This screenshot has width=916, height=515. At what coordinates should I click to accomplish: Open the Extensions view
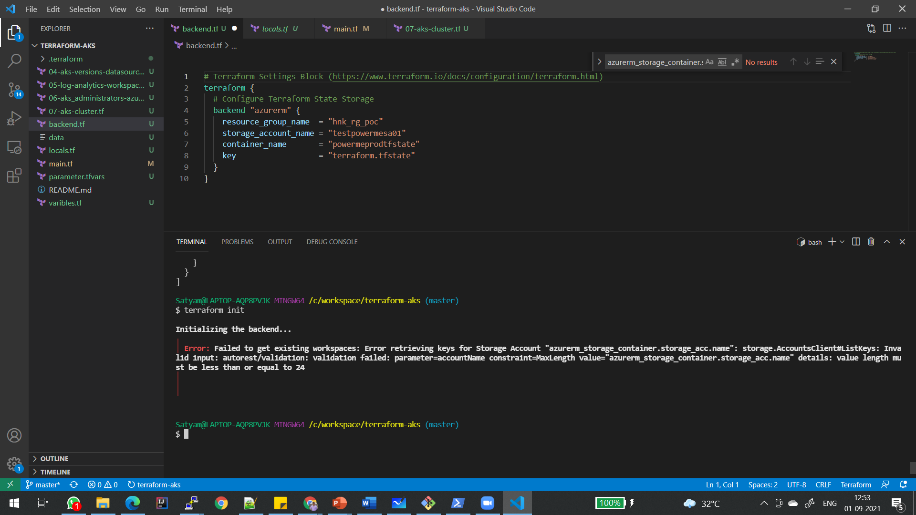(x=14, y=175)
